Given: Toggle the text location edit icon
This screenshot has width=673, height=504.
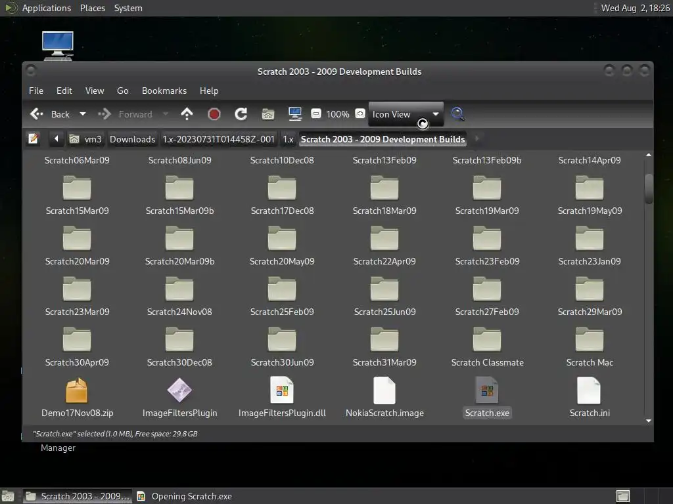Looking at the screenshot, I should pyautogui.click(x=33, y=139).
